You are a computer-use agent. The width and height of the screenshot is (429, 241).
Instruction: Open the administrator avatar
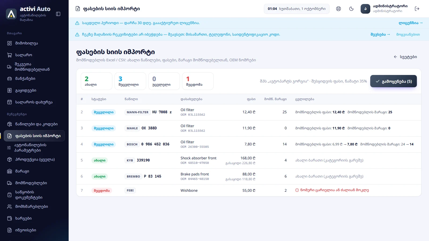point(365,9)
